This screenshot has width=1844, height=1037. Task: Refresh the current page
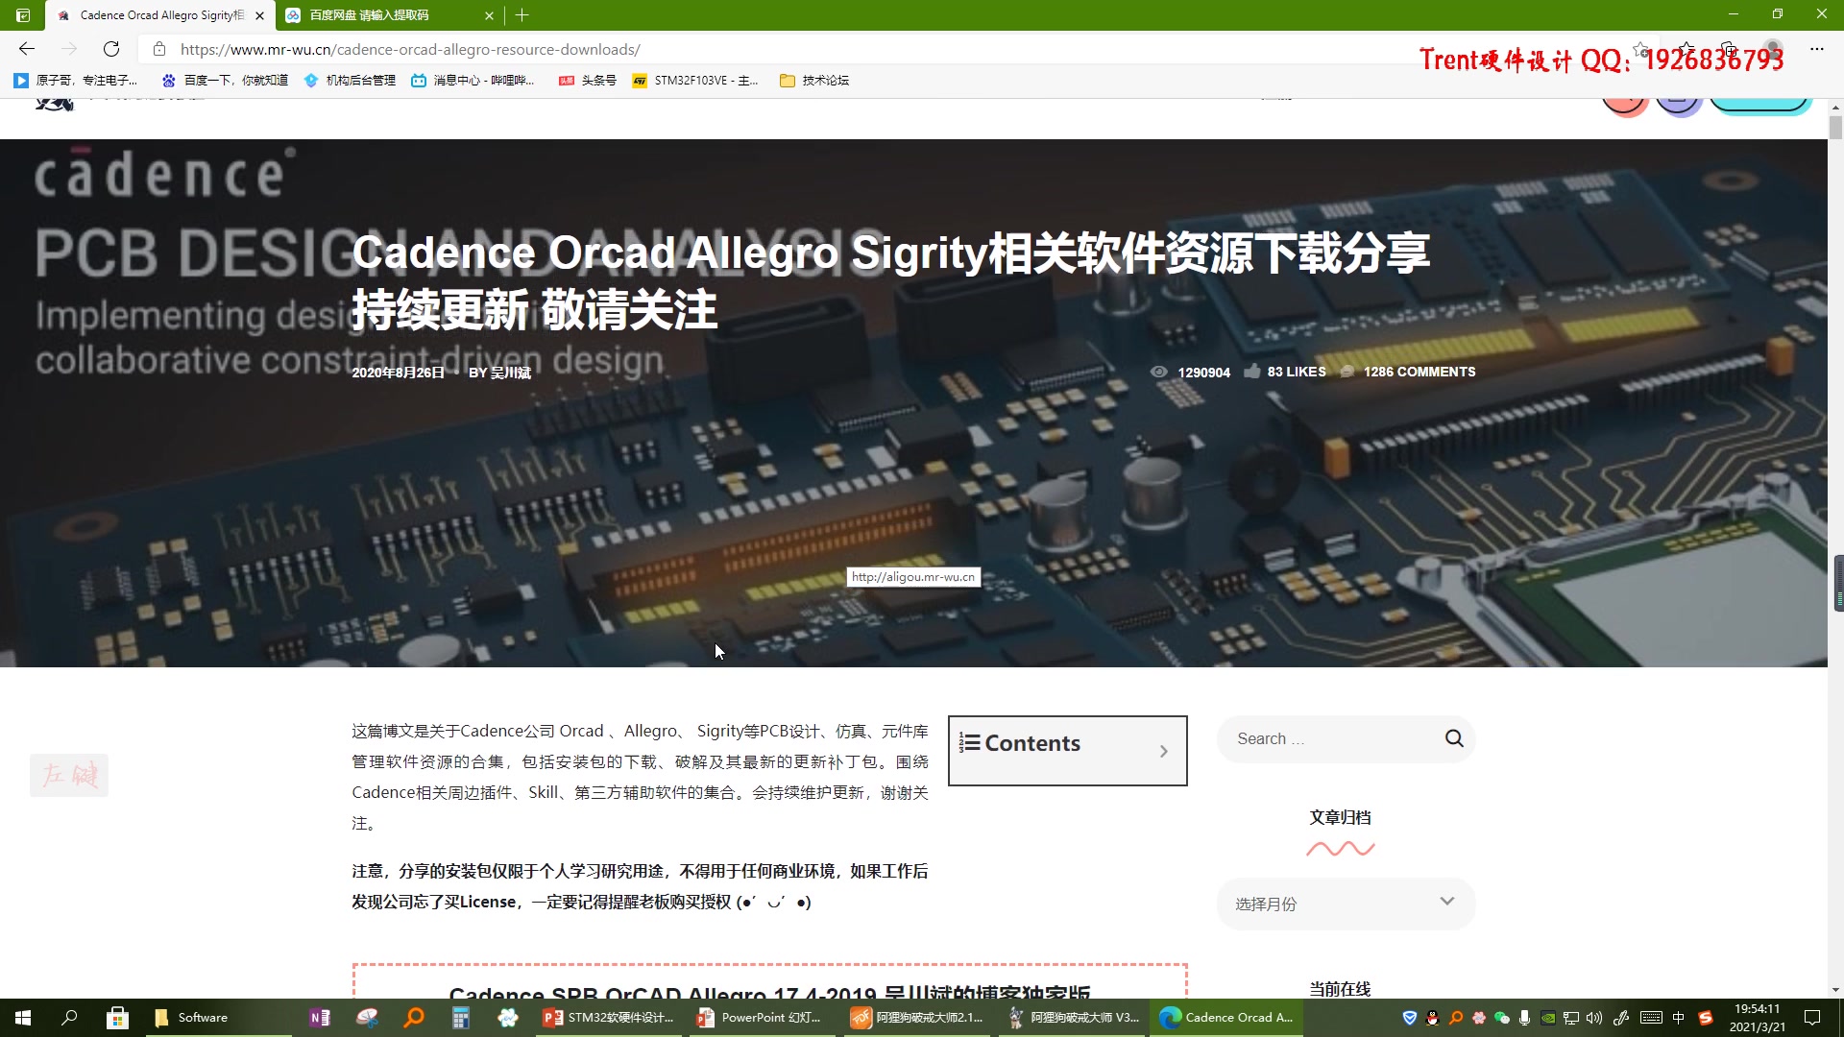coord(111,49)
